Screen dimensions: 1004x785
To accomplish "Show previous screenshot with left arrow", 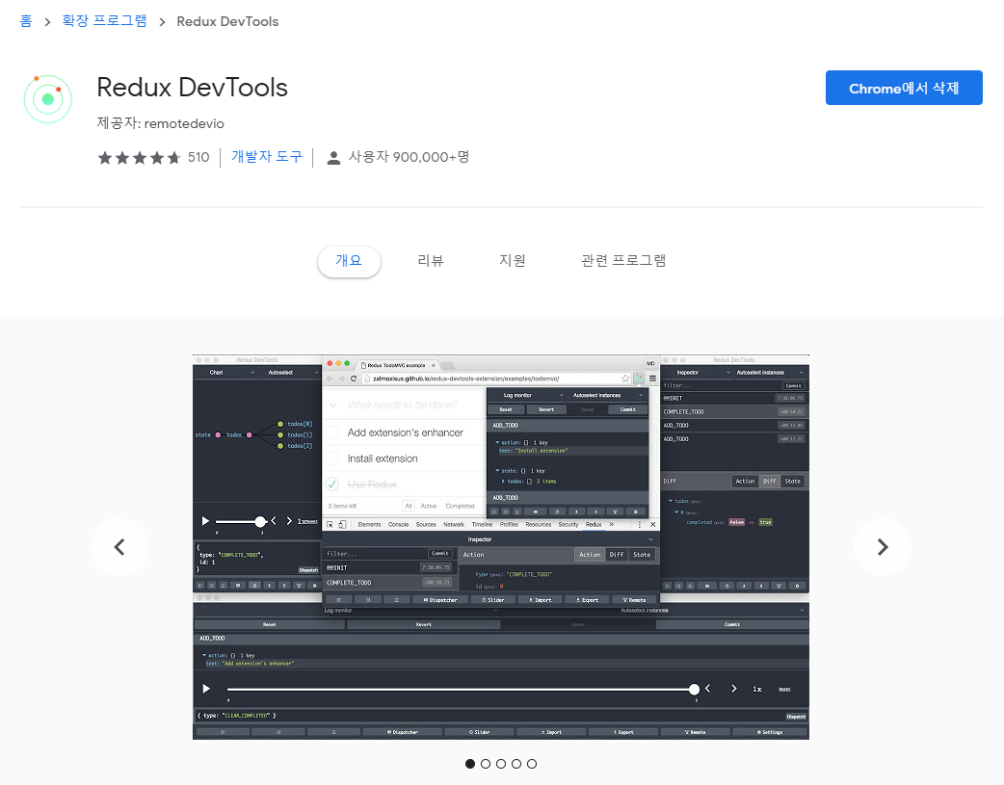I will 119,547.
